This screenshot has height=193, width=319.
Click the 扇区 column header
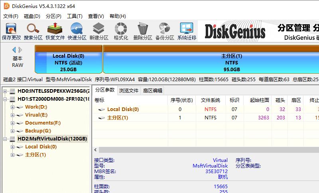click(296, 100)
